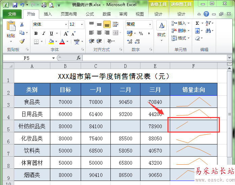This screenshot has height=185, width=235.
Task: Click the accounting number format icon
Action: tap(130, 33)
